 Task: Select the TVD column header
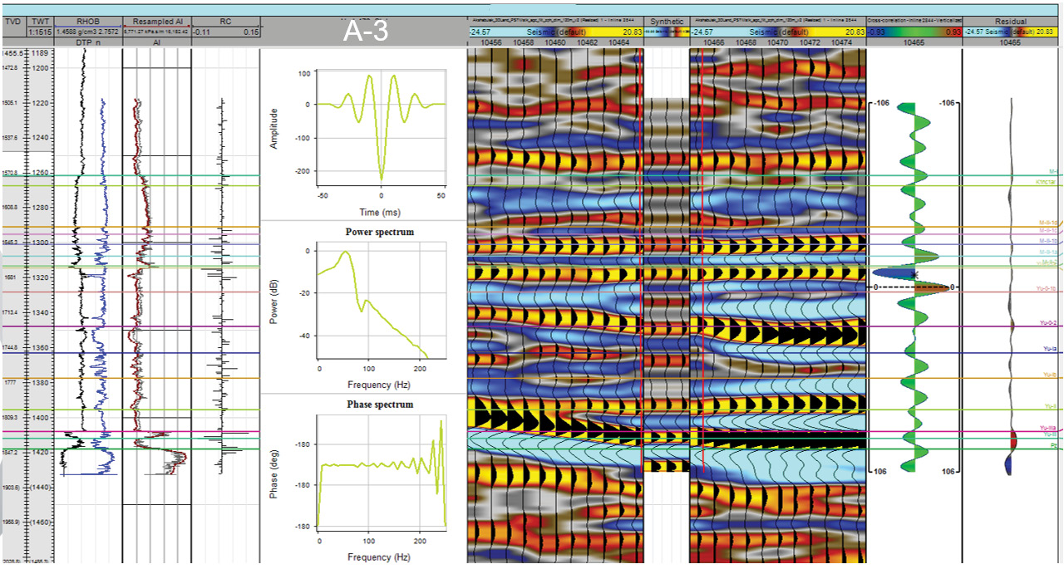coord(13,21)
